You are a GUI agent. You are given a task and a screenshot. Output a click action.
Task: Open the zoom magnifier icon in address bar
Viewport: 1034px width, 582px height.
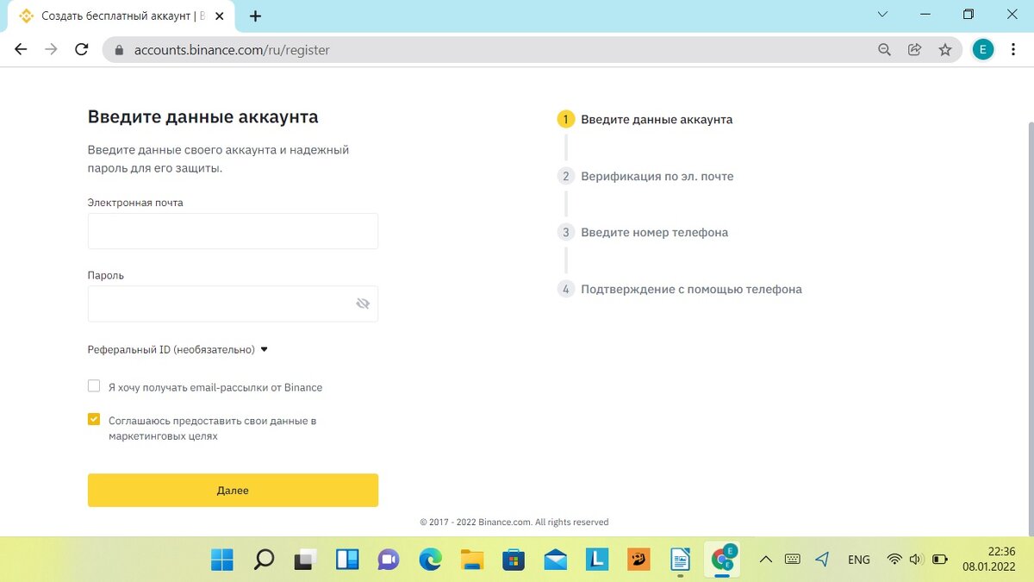pos(884,50)
